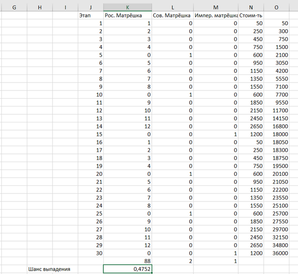The image size is (298, 274).
Task: Click the 'Этап' header cell
Action: pos(90,16)
